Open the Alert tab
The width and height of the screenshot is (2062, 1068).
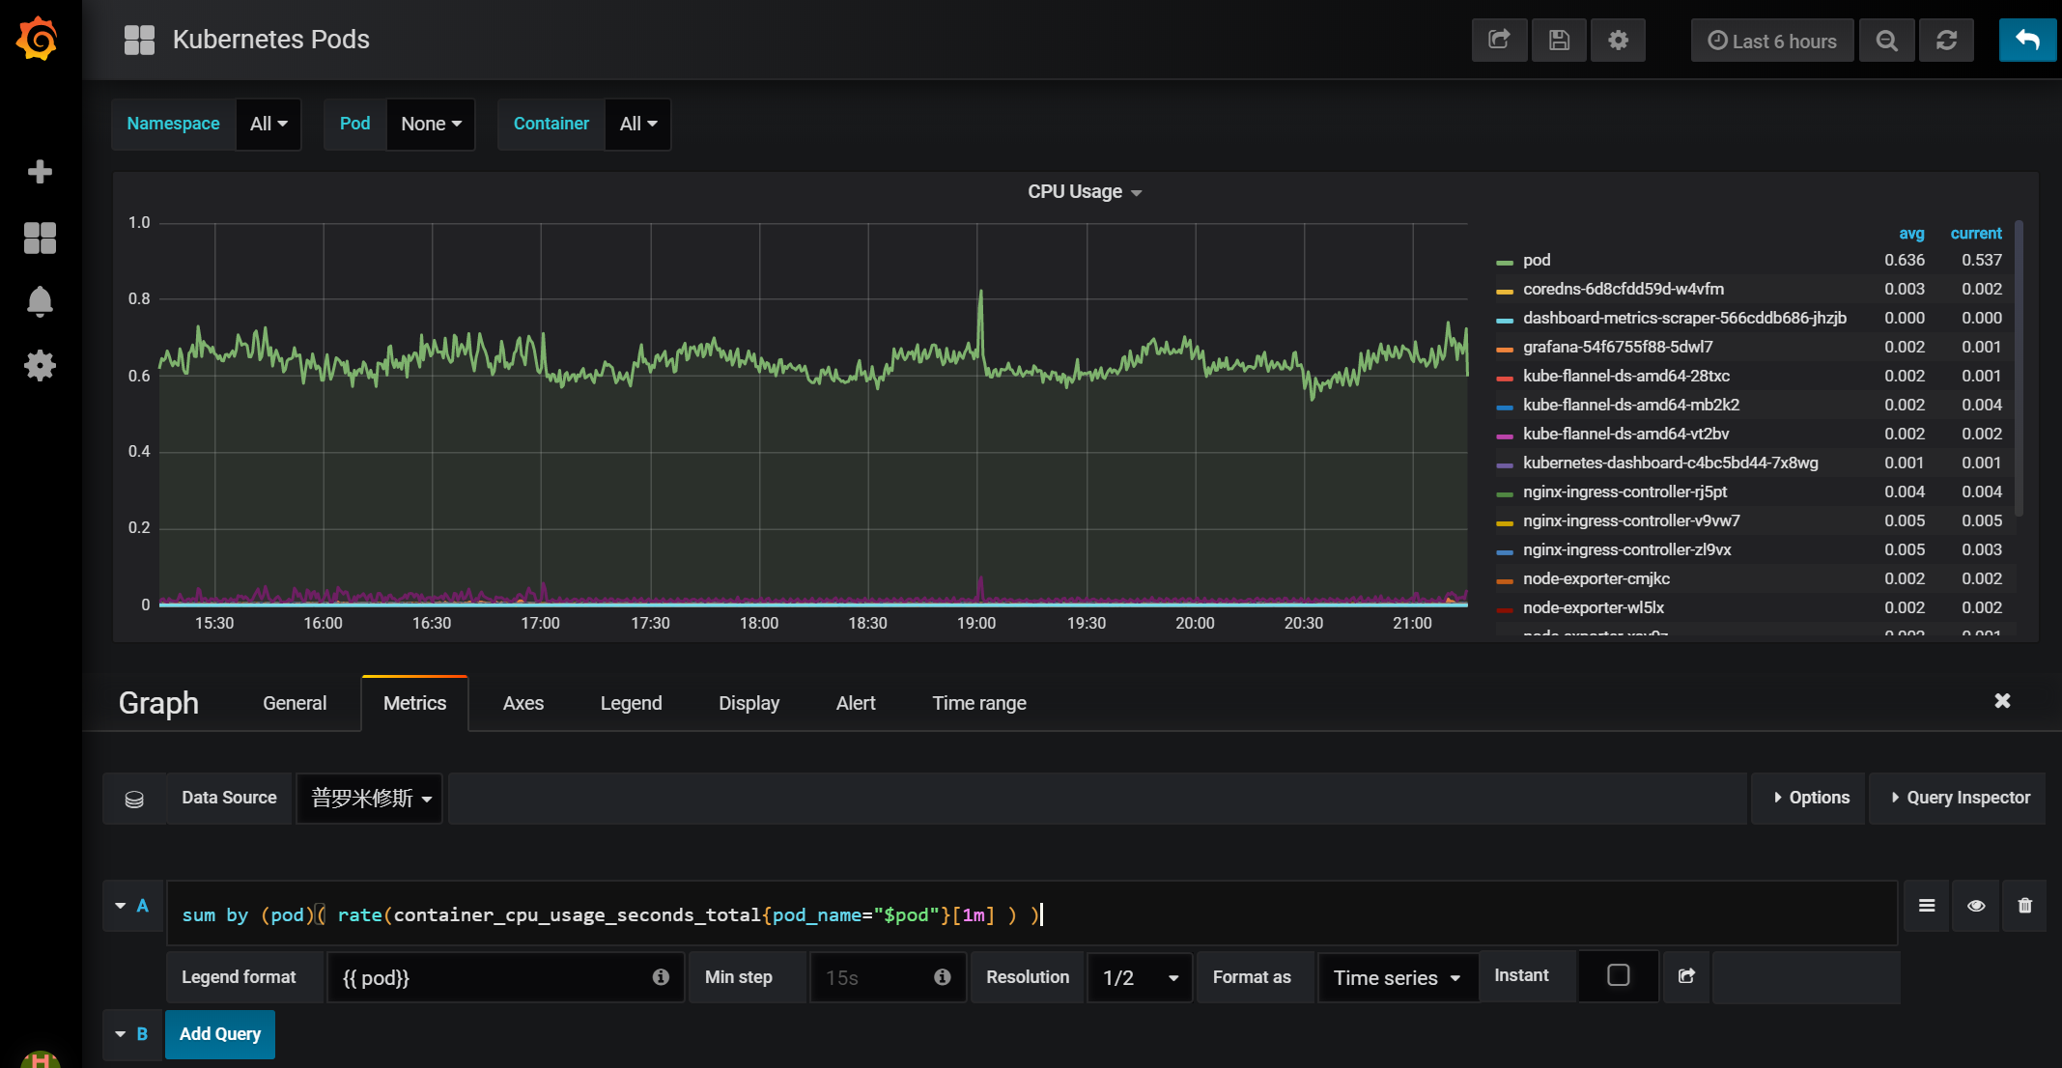[x=856, y=703]
